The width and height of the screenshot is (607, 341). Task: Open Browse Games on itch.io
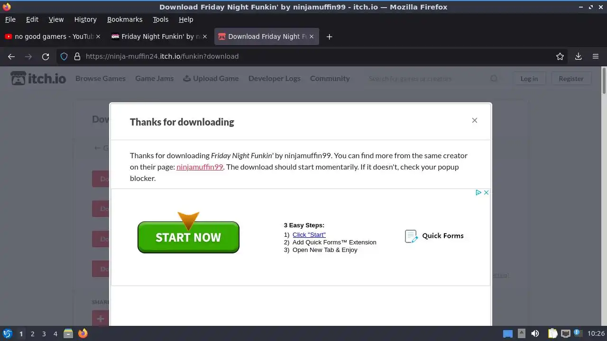pyautogui.click(x=101, y=79)
